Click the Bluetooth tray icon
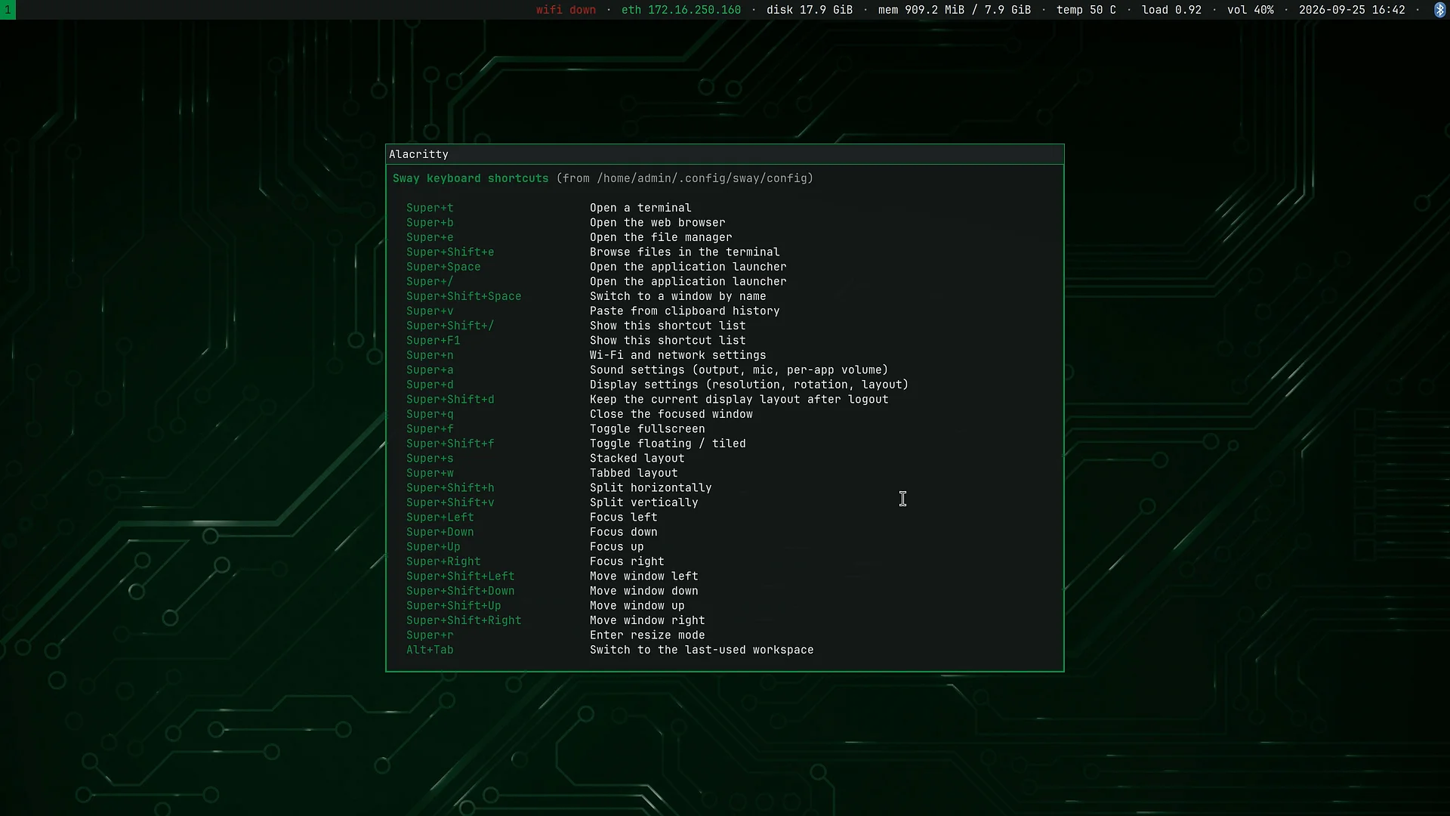 1439,10
